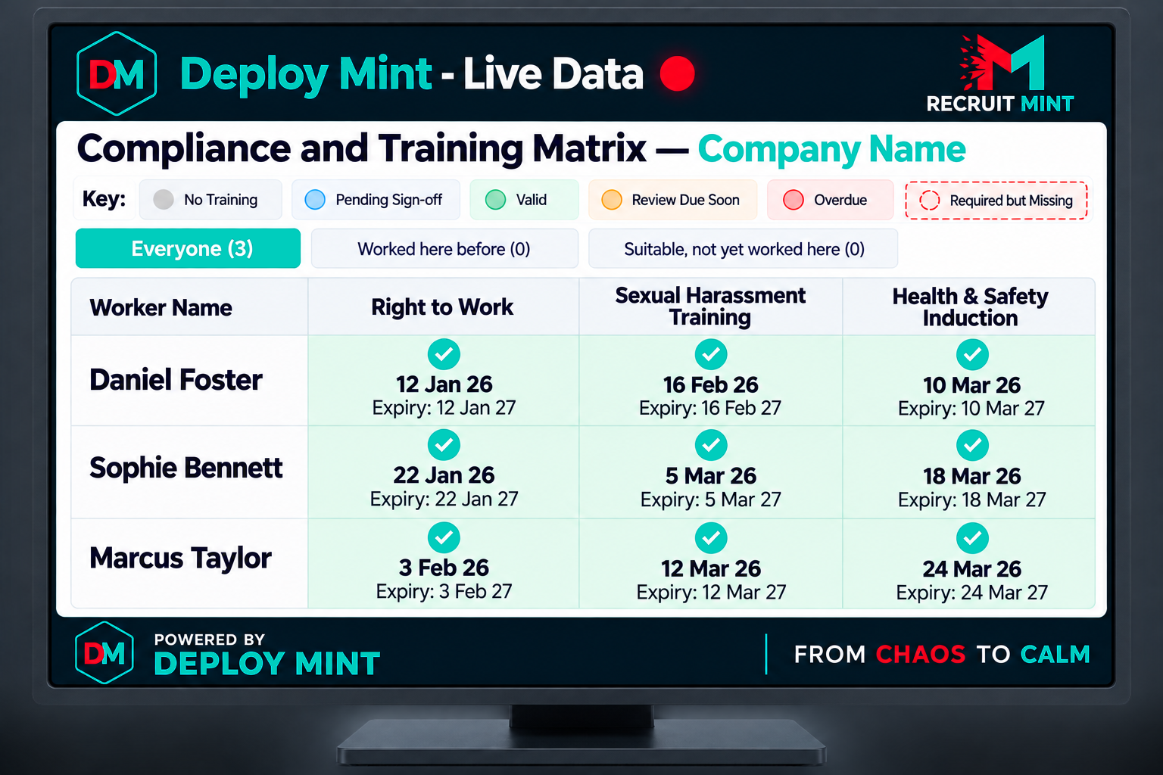Image resolution: width=1163 pixels, height=775 pixels.
Task: Click Health & Safety Induction column header
Action: click(970, 307)
